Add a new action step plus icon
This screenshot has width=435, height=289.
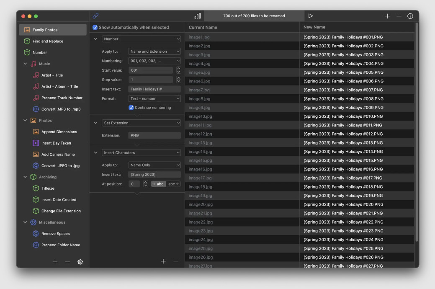pos(163,261)
